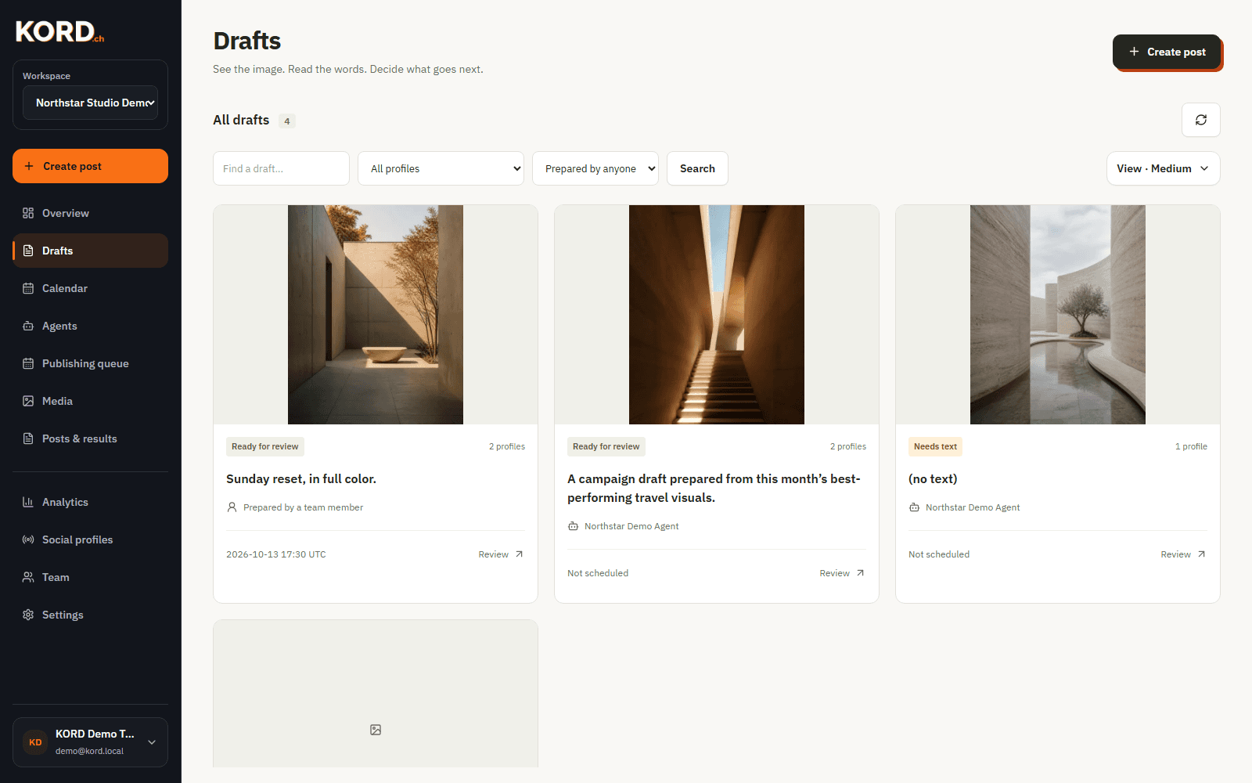Viewport: 1252px width, 783px height.
Task: Click the Agents robot icon in sidebar
Action: point(28,326)
